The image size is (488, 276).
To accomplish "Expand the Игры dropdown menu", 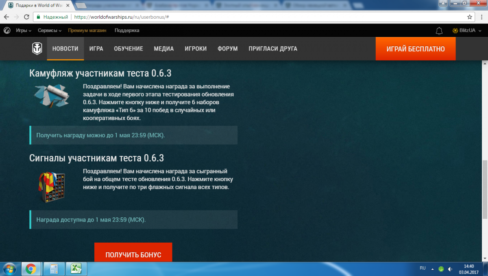I will [23, 31].
